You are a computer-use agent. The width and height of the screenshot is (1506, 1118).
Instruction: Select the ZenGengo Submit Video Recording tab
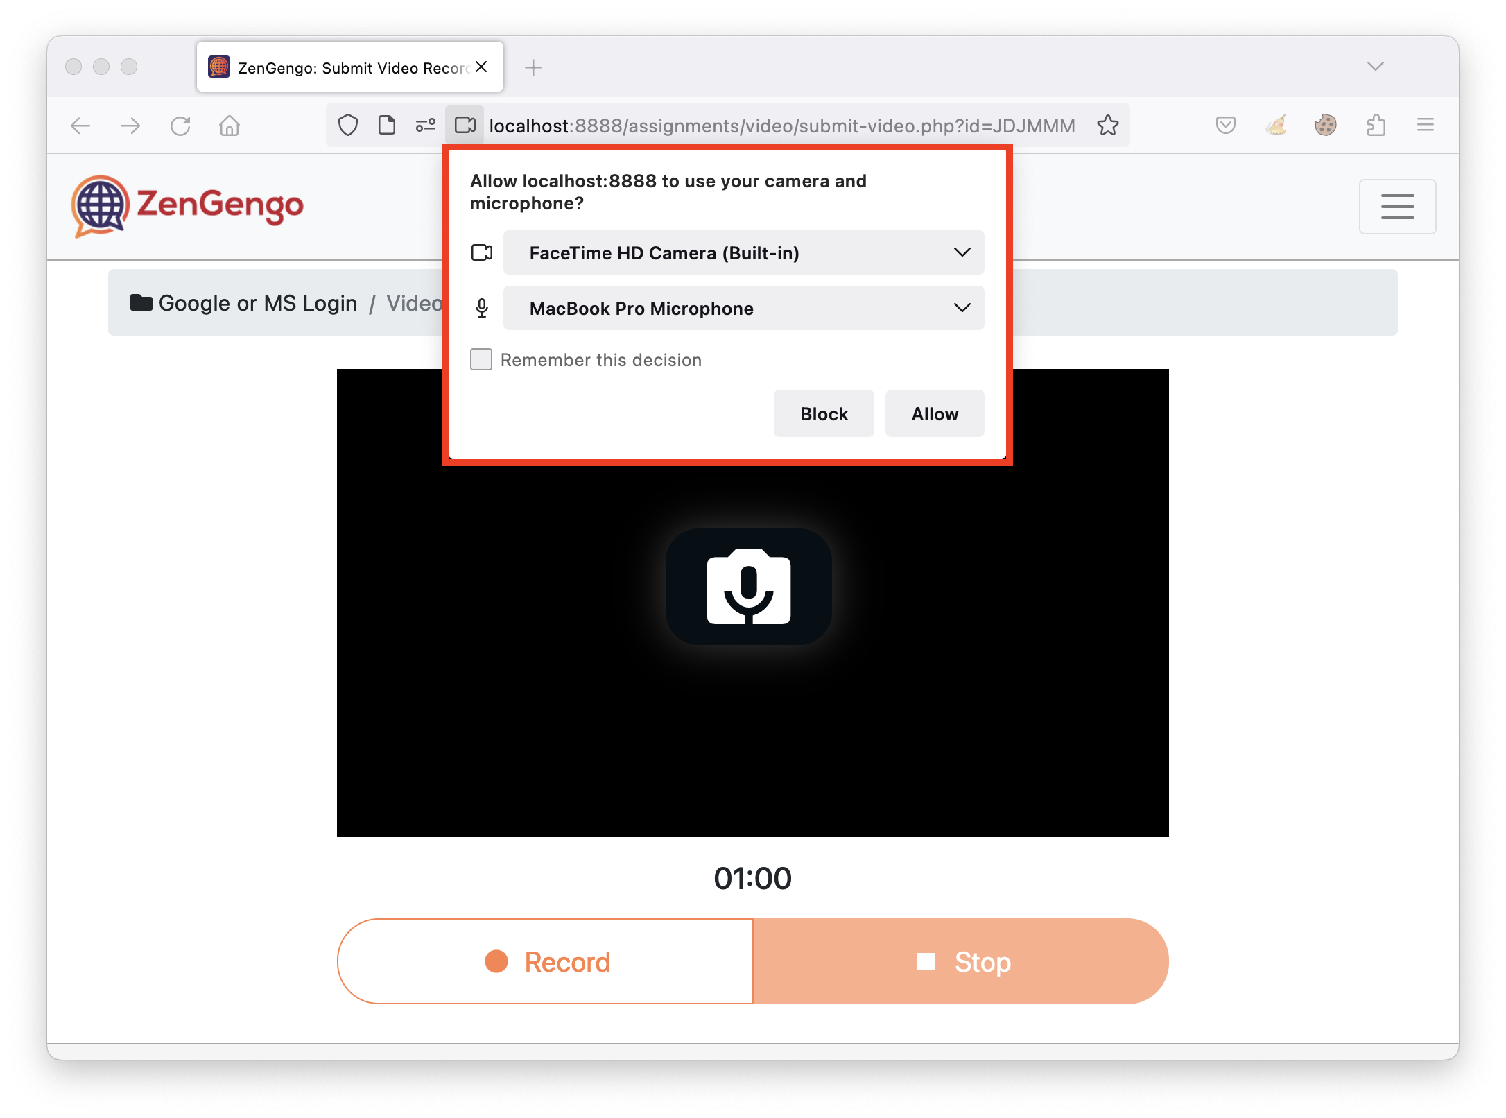[350, 68]
